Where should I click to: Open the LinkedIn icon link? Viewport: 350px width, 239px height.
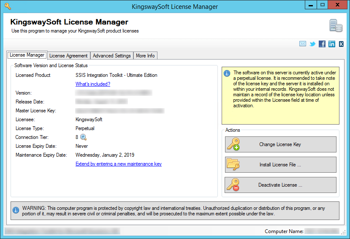coord(332,44)
